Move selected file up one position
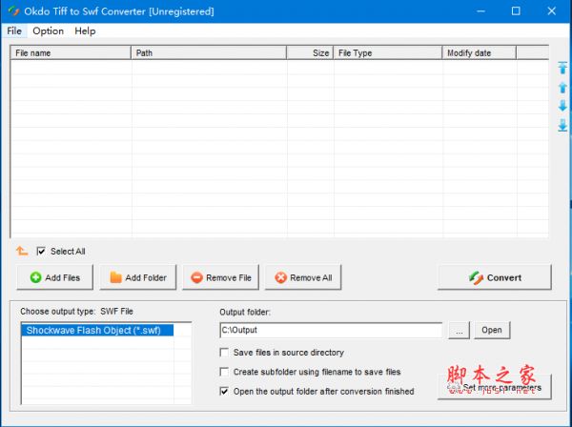Viewport: 572px width, 427px height. pyautogui.click(x=562, y=87)
